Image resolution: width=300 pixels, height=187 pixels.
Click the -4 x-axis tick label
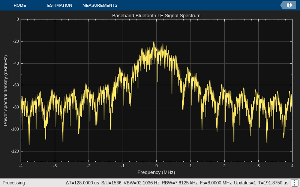coord(21,166)
